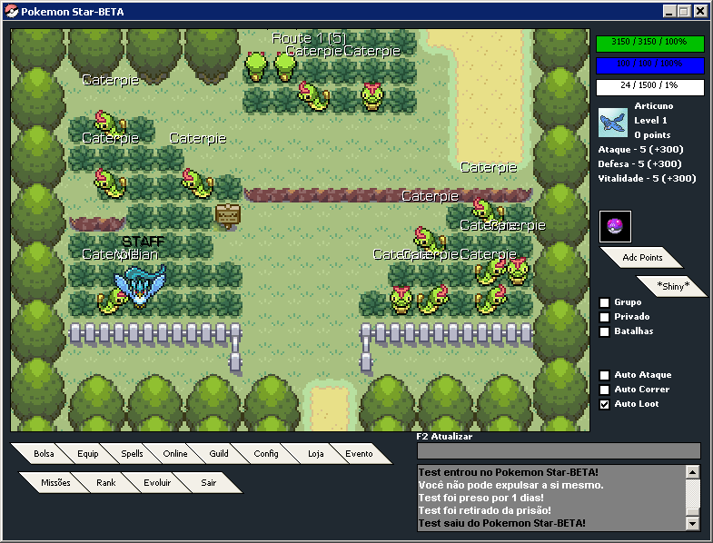Toggle the Batalhas checkbox

click(x=604, y=331)
